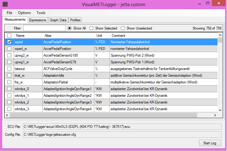The image size is (227, 151).
Task: Check the rkat_w measurement checkbox
Action: 9,75
